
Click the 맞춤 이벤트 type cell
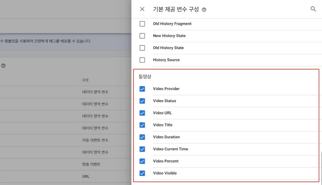pyautogui.click(x=91, y=164)
